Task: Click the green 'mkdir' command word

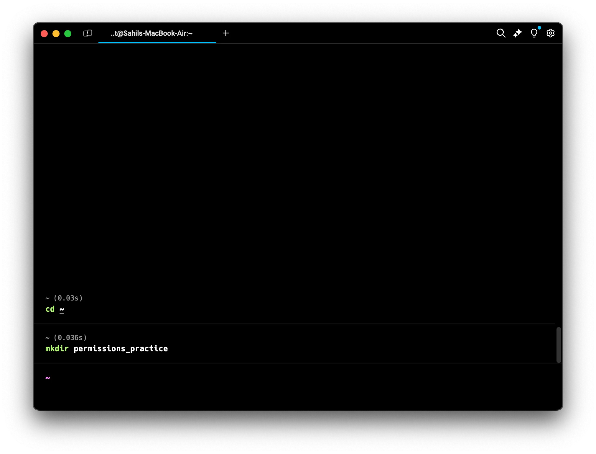Action: 57,349
